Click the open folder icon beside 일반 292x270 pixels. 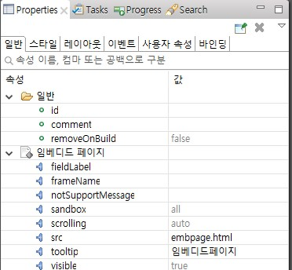[27, 97]
